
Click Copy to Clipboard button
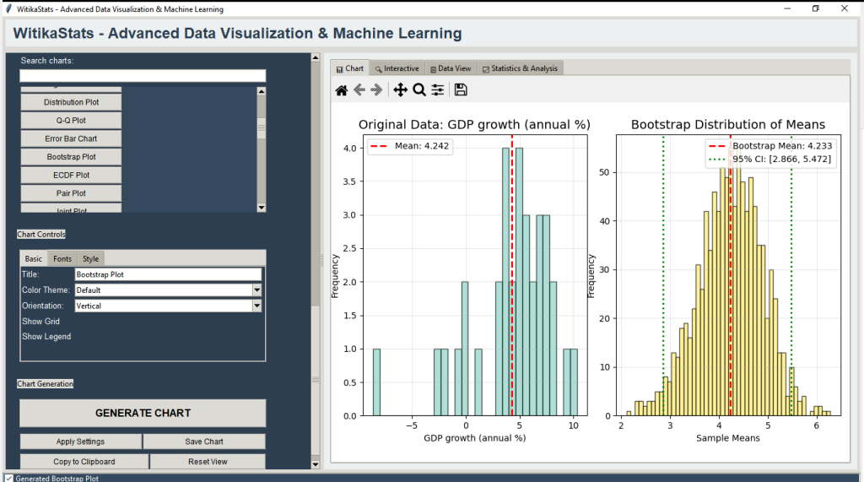pos(84,462)
